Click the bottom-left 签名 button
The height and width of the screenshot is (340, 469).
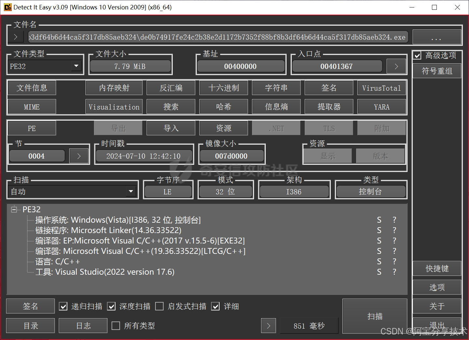click(x=31, y=306)
